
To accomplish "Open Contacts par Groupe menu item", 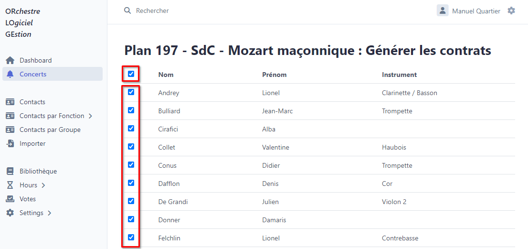I will pyautogui.click(x=50, y=130).
